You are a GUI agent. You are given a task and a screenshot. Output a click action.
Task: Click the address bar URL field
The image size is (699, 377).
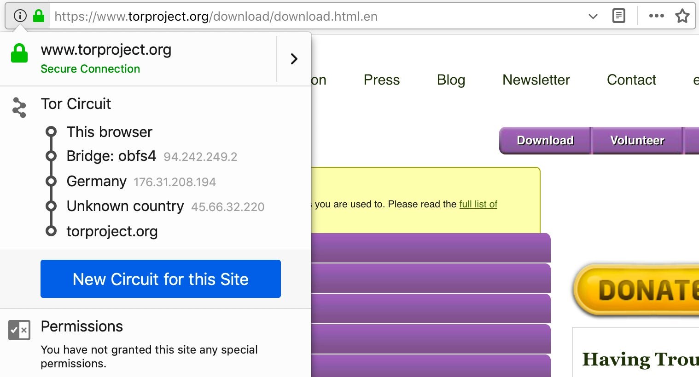click(318, 17)
